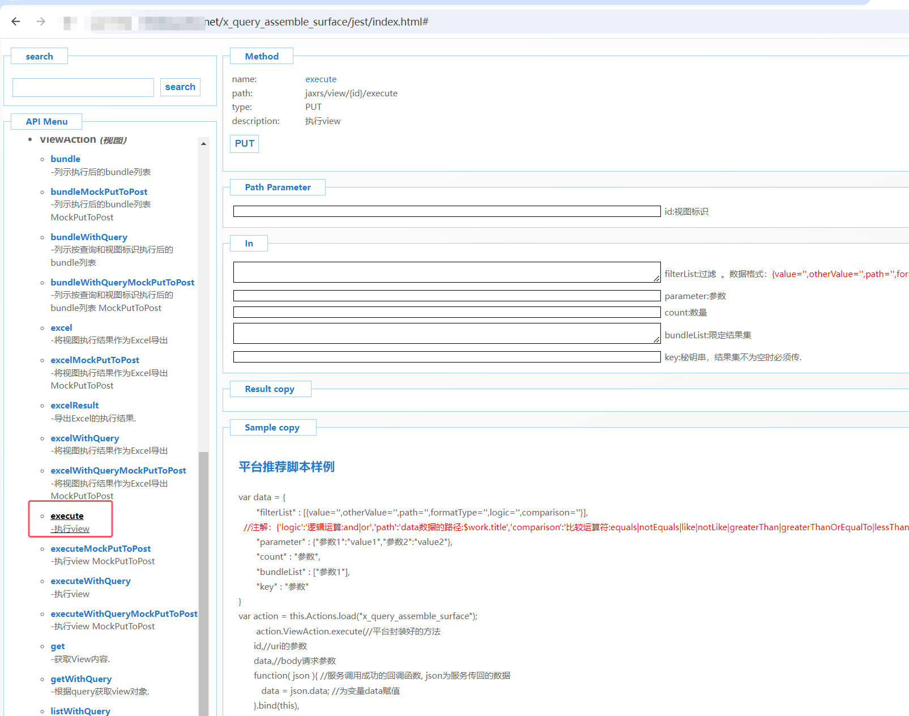Focus the count input field

coord(447,312)
